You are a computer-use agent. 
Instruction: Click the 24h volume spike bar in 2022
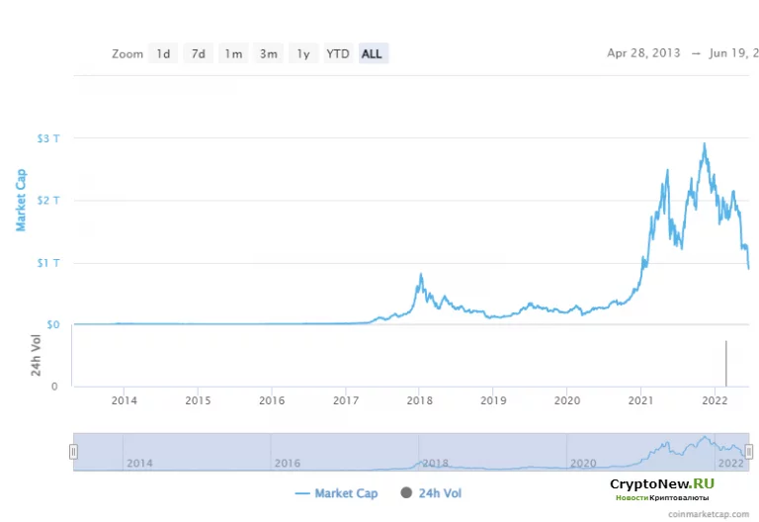(726, 363)
